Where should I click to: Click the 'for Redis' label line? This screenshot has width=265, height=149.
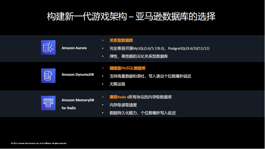69,108
